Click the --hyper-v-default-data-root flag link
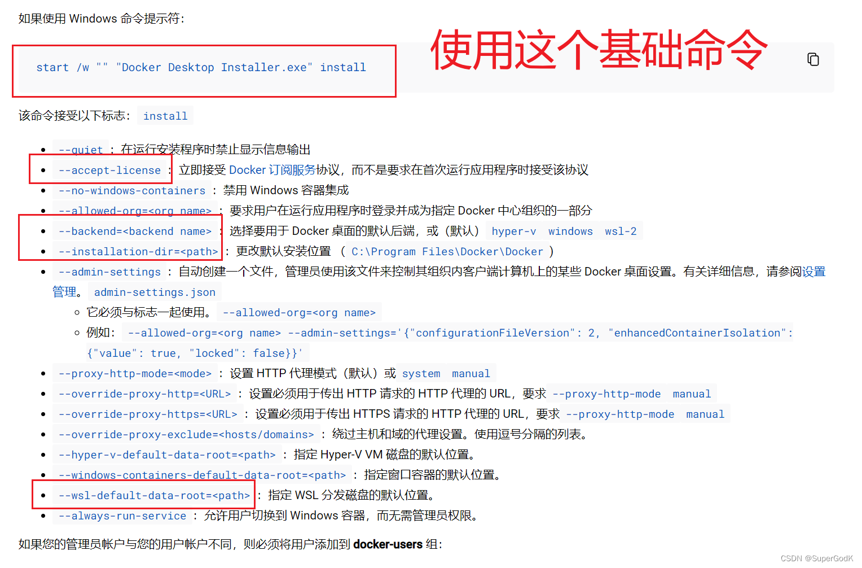 (x=166, y=455)
